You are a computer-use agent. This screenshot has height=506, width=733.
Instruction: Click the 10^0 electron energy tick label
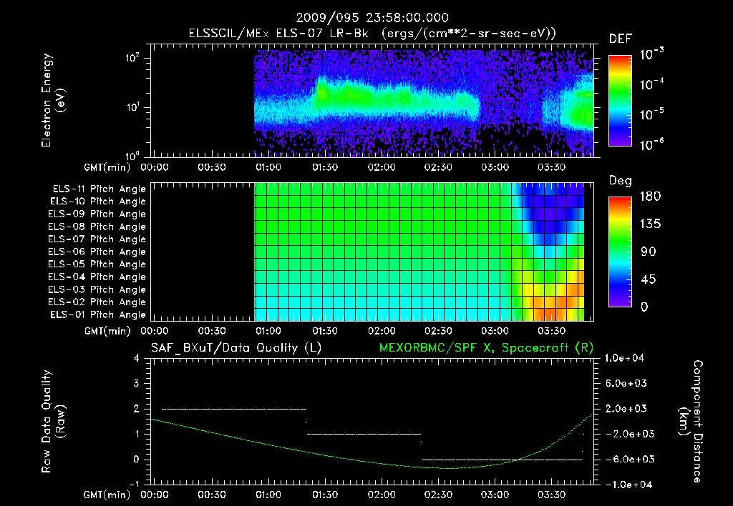pyautogui.click(x=132, y=155)
